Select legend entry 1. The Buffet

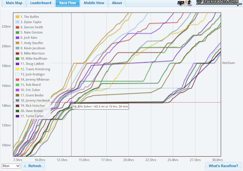[x=30, y=17]
